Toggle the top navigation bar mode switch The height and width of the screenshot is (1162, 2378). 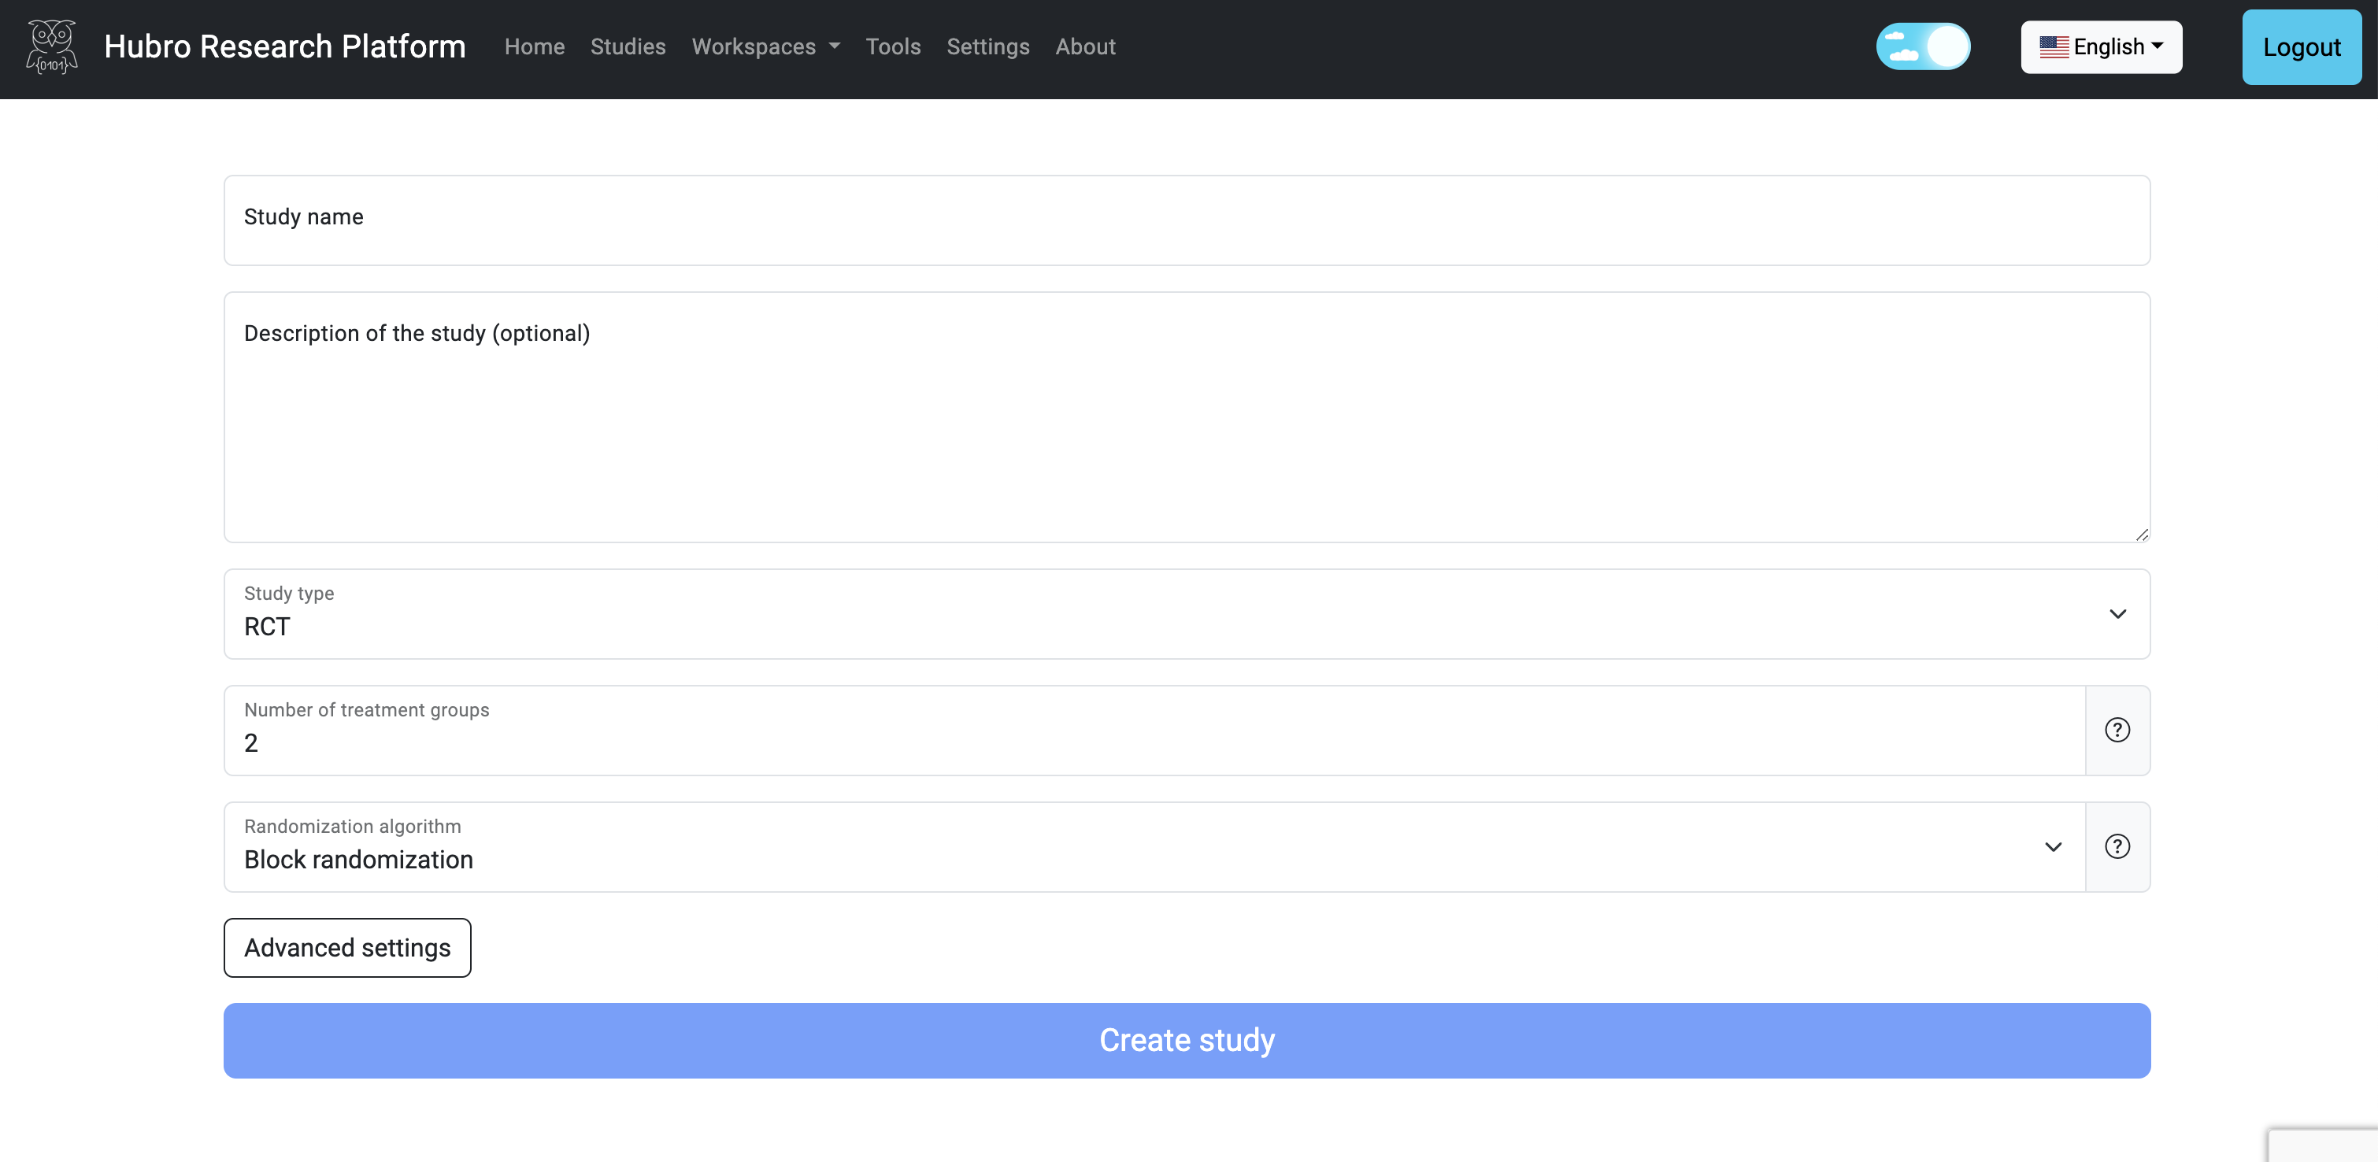(1923, 46)
